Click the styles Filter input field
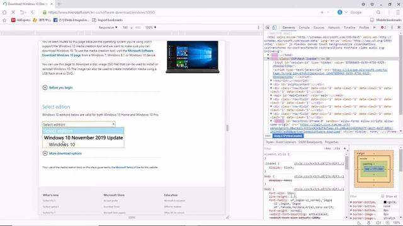This screenshot has width=403, height=226. pos(293,149)
